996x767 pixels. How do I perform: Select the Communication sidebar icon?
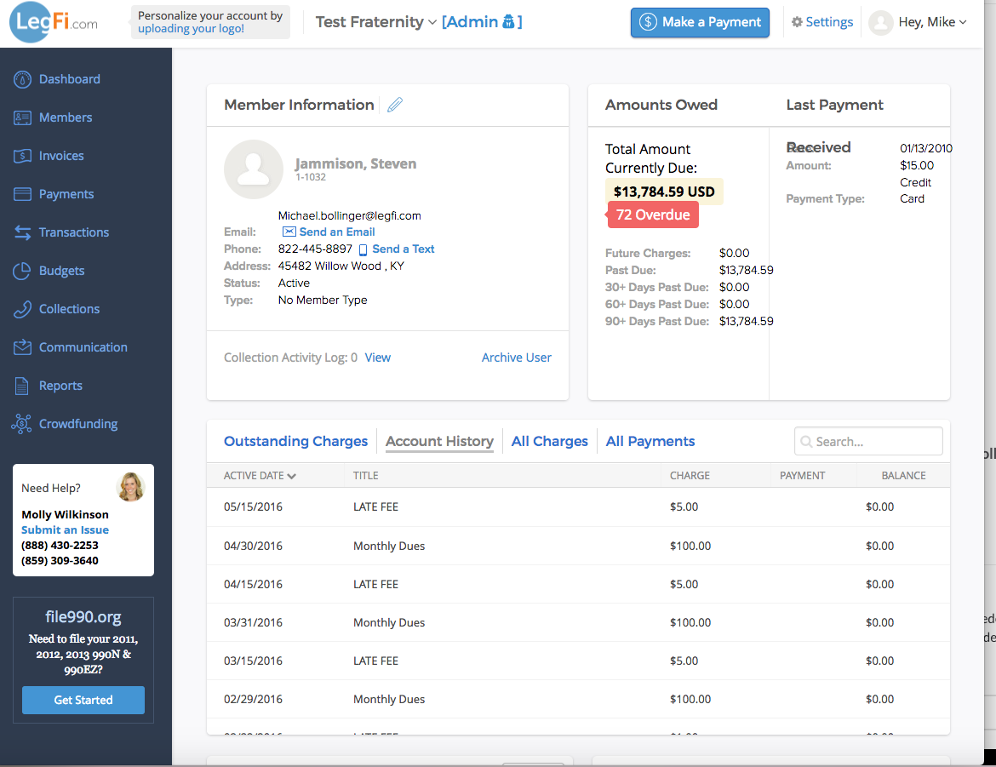click(x=21, y=346)
